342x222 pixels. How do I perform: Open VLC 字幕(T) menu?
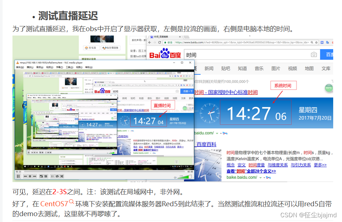click(x=59, y=67)
